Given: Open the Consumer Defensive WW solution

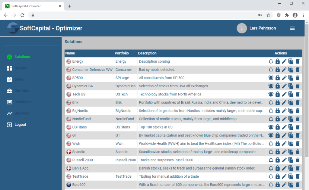Looking at the screenshot, I should (92, 70).
